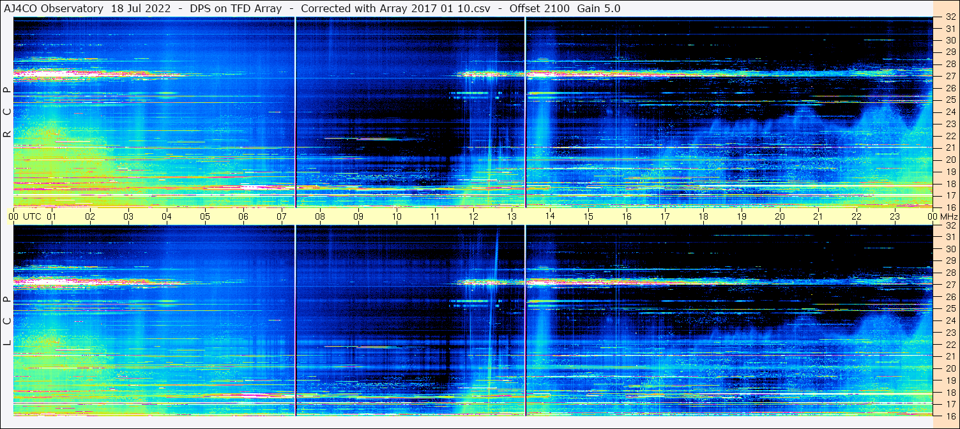
Task: Click the 03 hour label on time axis
Action: coord(128,216)
